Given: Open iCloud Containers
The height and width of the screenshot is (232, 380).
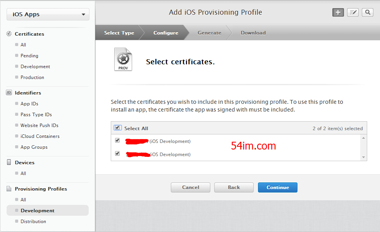Looking at the screenshot, I should [x=40, y=136].
